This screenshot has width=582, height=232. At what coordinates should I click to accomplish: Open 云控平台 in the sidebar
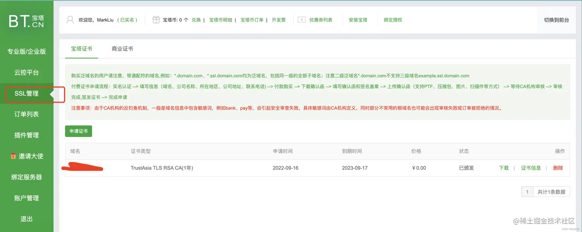coord(26,72)
